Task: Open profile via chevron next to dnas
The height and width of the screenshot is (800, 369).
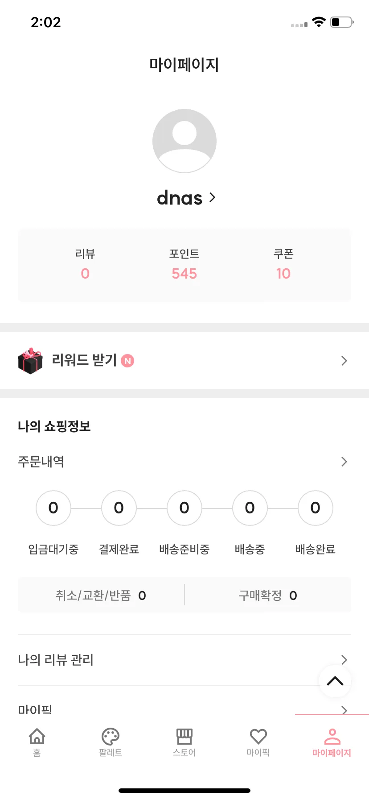Action: point(212,197)
